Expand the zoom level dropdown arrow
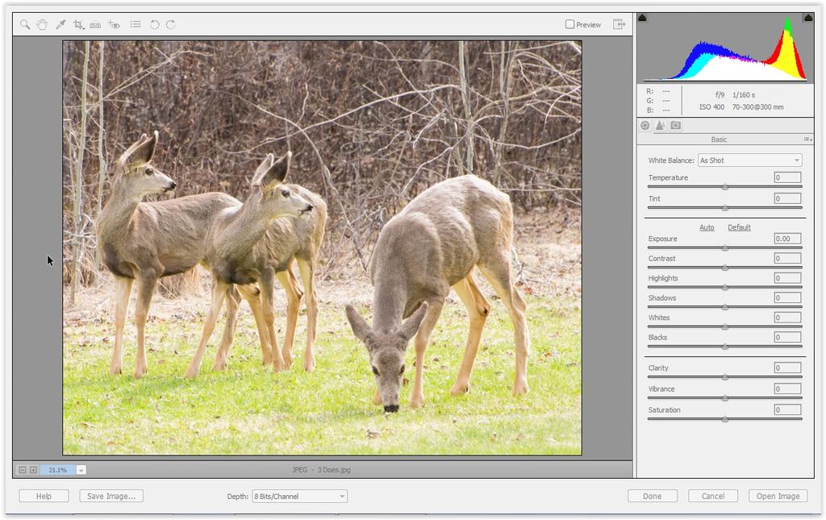This screenshot has width=826, height=520. pos(81,470)
